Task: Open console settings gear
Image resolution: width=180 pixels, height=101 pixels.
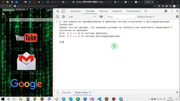Action: click(x=177, y=17)
